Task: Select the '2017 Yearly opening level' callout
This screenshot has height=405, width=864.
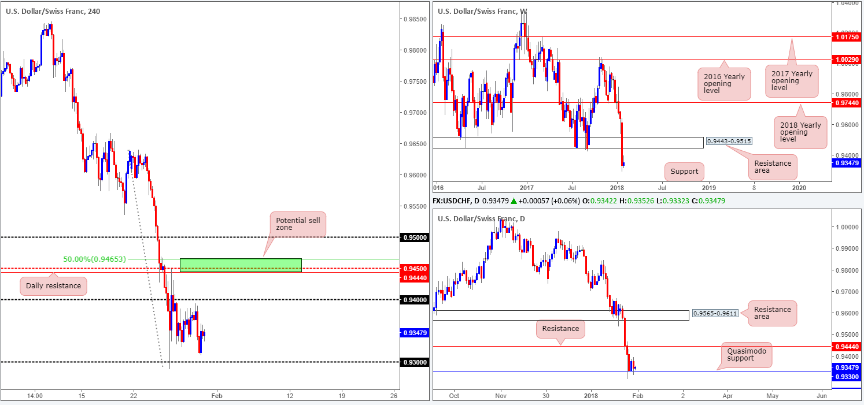Action: pyautogui.click(x=792, y=81)
